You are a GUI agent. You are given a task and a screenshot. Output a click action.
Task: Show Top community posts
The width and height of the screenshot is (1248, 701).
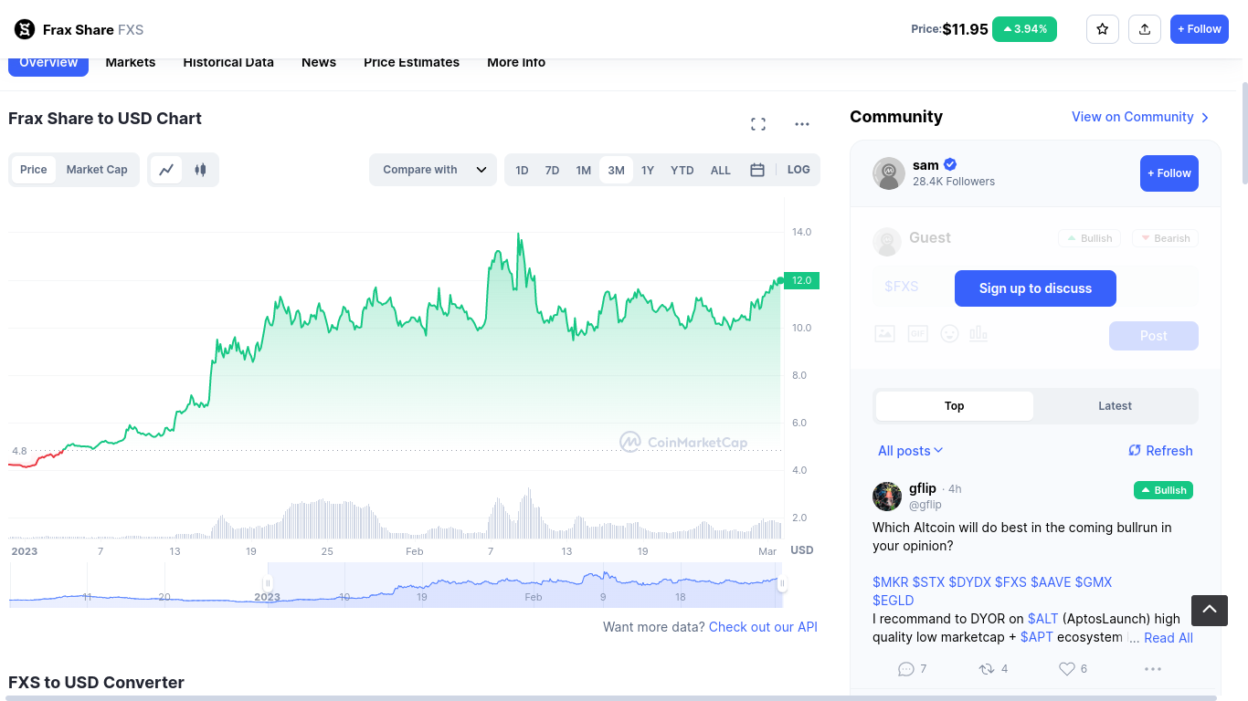[x=955, y=406]
